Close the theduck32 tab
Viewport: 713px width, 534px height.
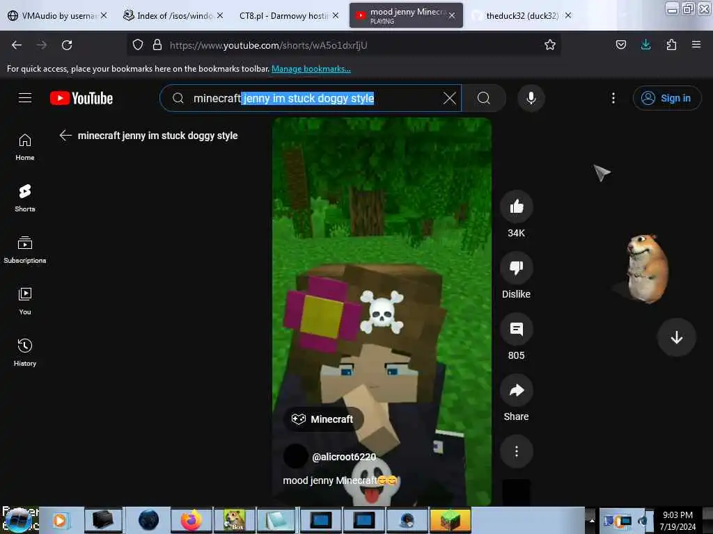(x=568, y=15)
